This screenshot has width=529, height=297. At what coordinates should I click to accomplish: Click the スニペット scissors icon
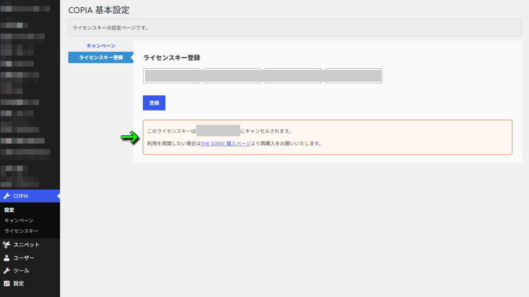(7, 245)
